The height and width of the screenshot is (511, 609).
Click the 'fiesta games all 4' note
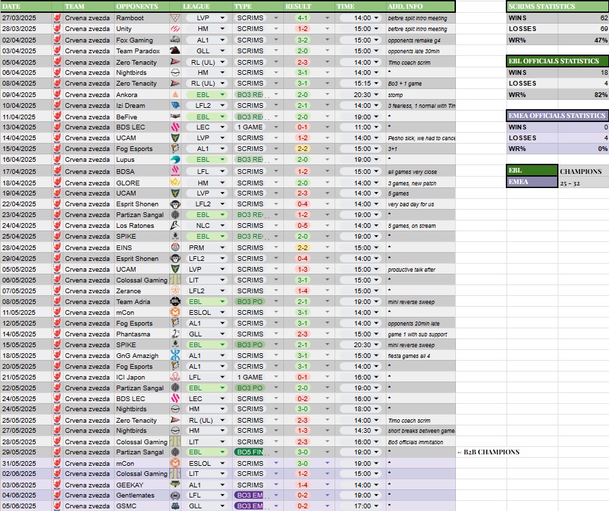[x=409, y=356]
